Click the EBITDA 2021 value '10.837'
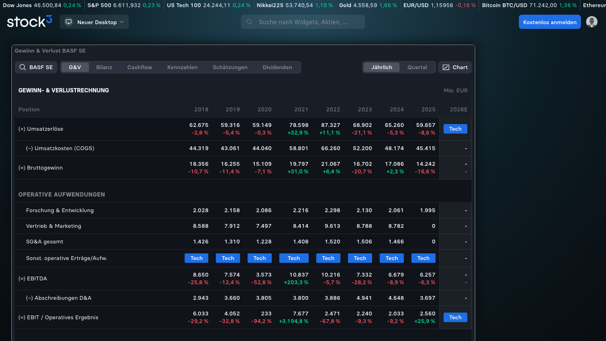This screenshot has height=341, width=606. click(299, 275)
